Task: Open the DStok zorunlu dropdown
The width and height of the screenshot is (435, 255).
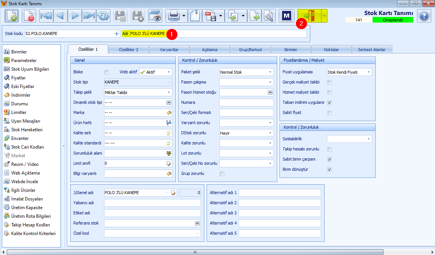Action: [x=270, y=133]
